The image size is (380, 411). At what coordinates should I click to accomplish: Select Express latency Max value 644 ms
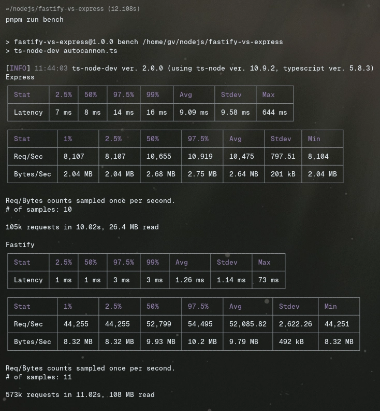pos(274,113)
